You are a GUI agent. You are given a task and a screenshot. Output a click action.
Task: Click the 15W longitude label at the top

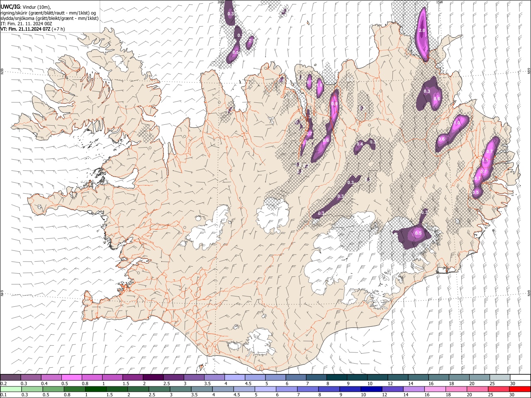click(439, 2)
